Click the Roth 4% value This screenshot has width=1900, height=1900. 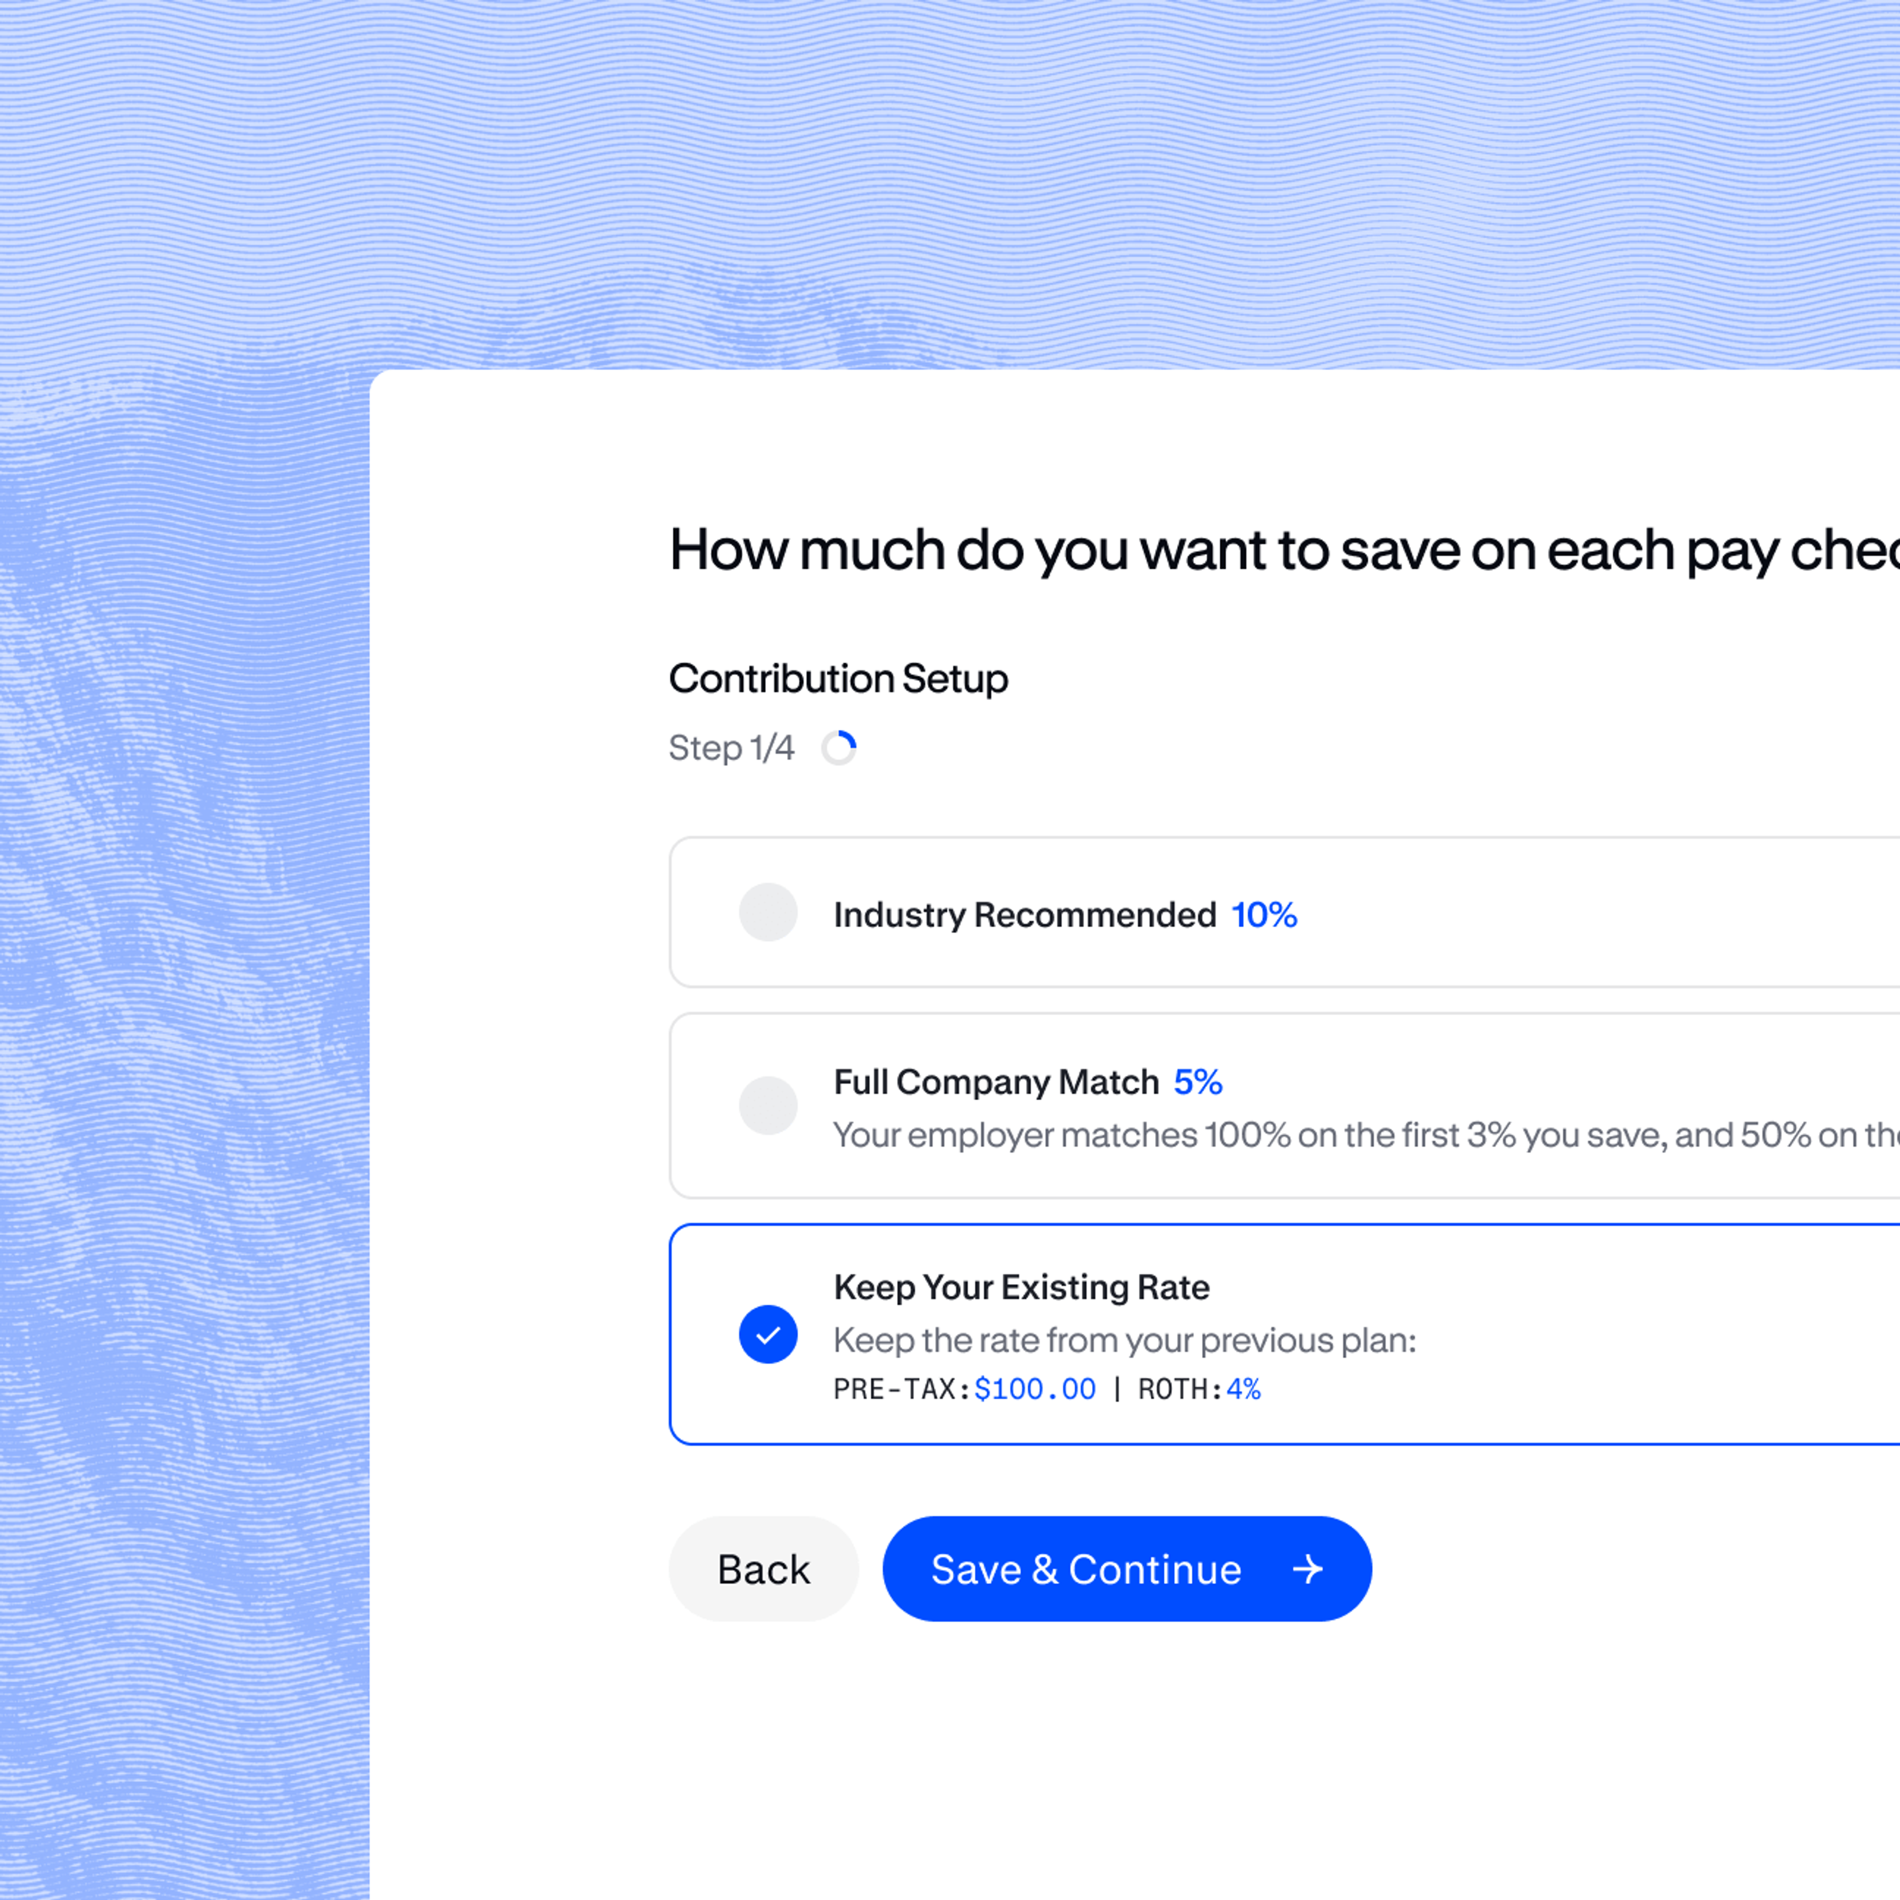click(x=1243, y=1389)
